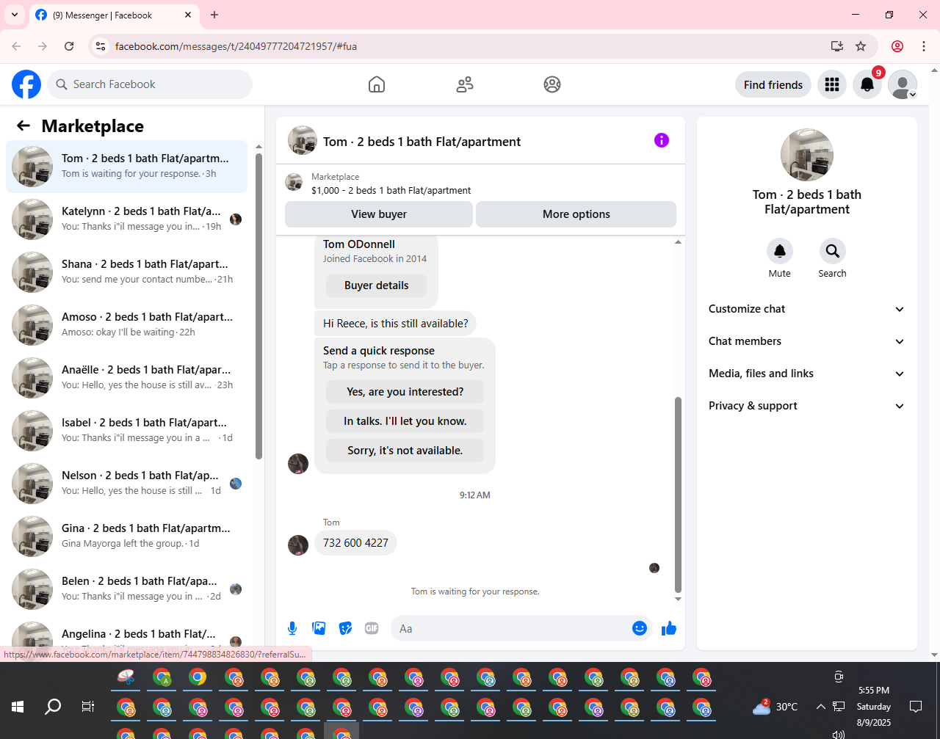Click the conversation list scrollbar
940x739 pixels.
(258, 305)
